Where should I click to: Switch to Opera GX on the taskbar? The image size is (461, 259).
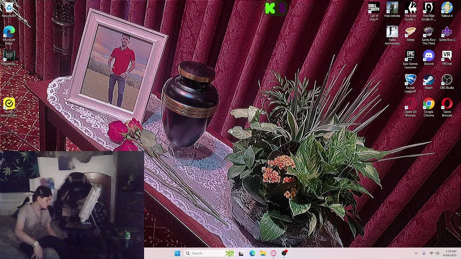(x=273, y=253)
